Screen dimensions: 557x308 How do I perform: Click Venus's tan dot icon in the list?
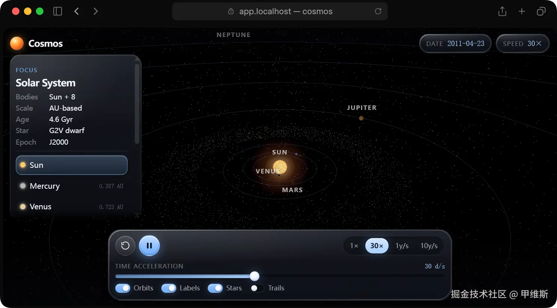pyautogui.click(x=23, y=207)
